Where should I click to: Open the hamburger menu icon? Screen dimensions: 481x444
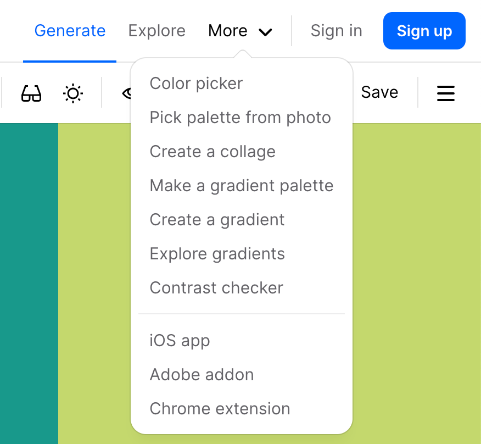(x=446, y=93)
